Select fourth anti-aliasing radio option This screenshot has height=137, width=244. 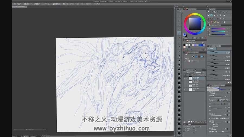click(x=227, y=100)
